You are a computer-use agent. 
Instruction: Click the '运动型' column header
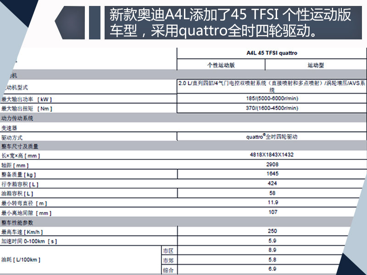pyautogui.click(x=316, y=65)
